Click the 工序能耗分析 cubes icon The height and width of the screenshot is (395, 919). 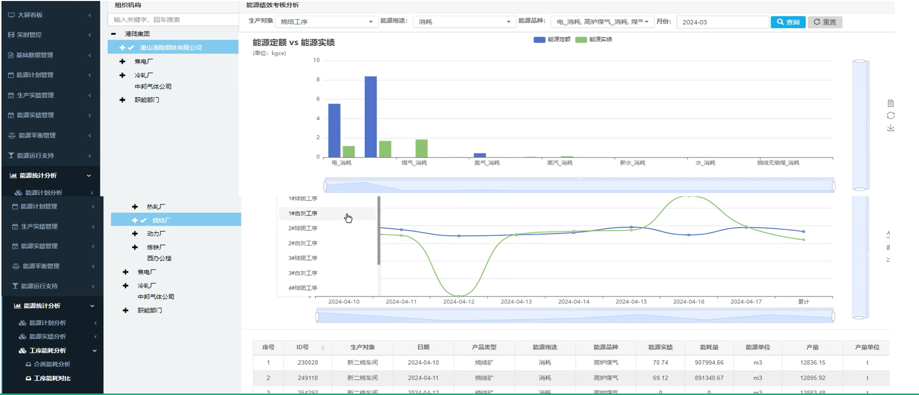(22, 351)
